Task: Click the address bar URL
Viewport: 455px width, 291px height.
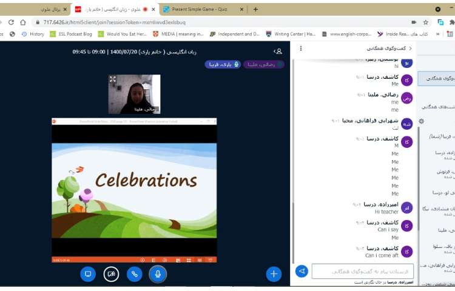Action: pos(114,22)
